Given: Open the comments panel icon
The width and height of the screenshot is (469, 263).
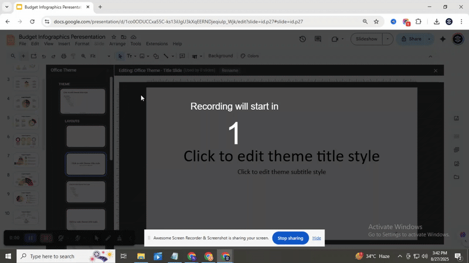Looking at the screenshot, I should [x=318, y=39].
